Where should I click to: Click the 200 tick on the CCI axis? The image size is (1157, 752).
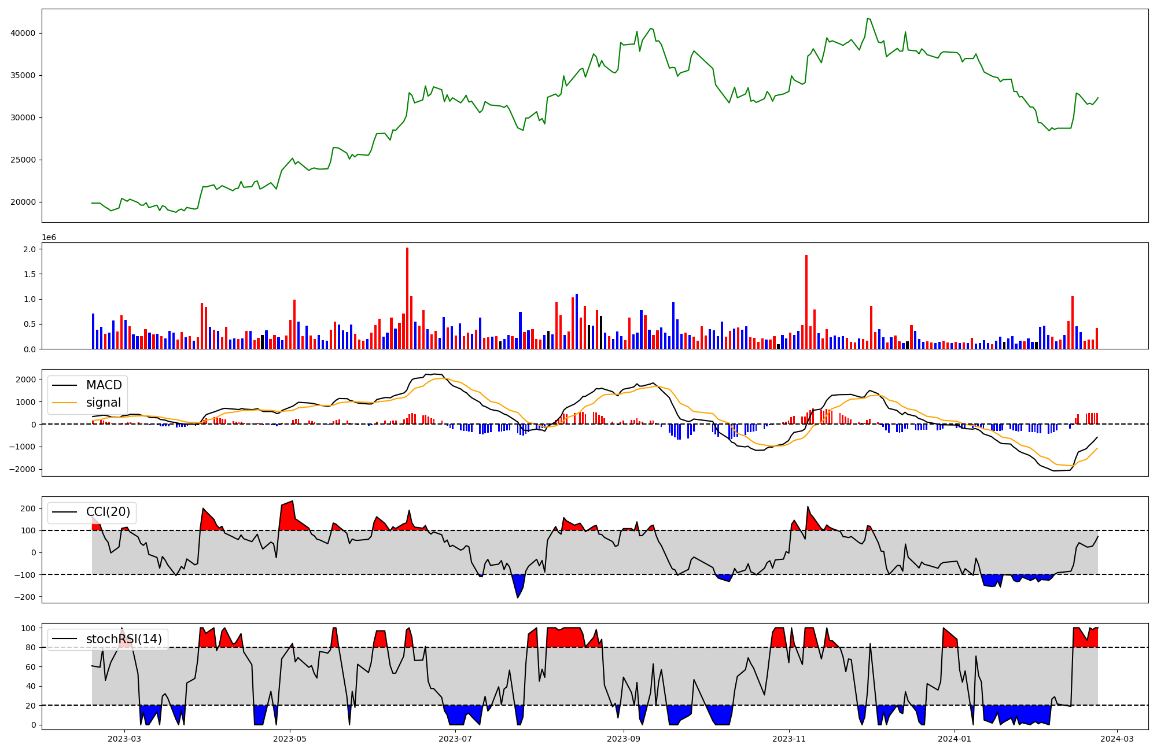click(x=28, y=508)
